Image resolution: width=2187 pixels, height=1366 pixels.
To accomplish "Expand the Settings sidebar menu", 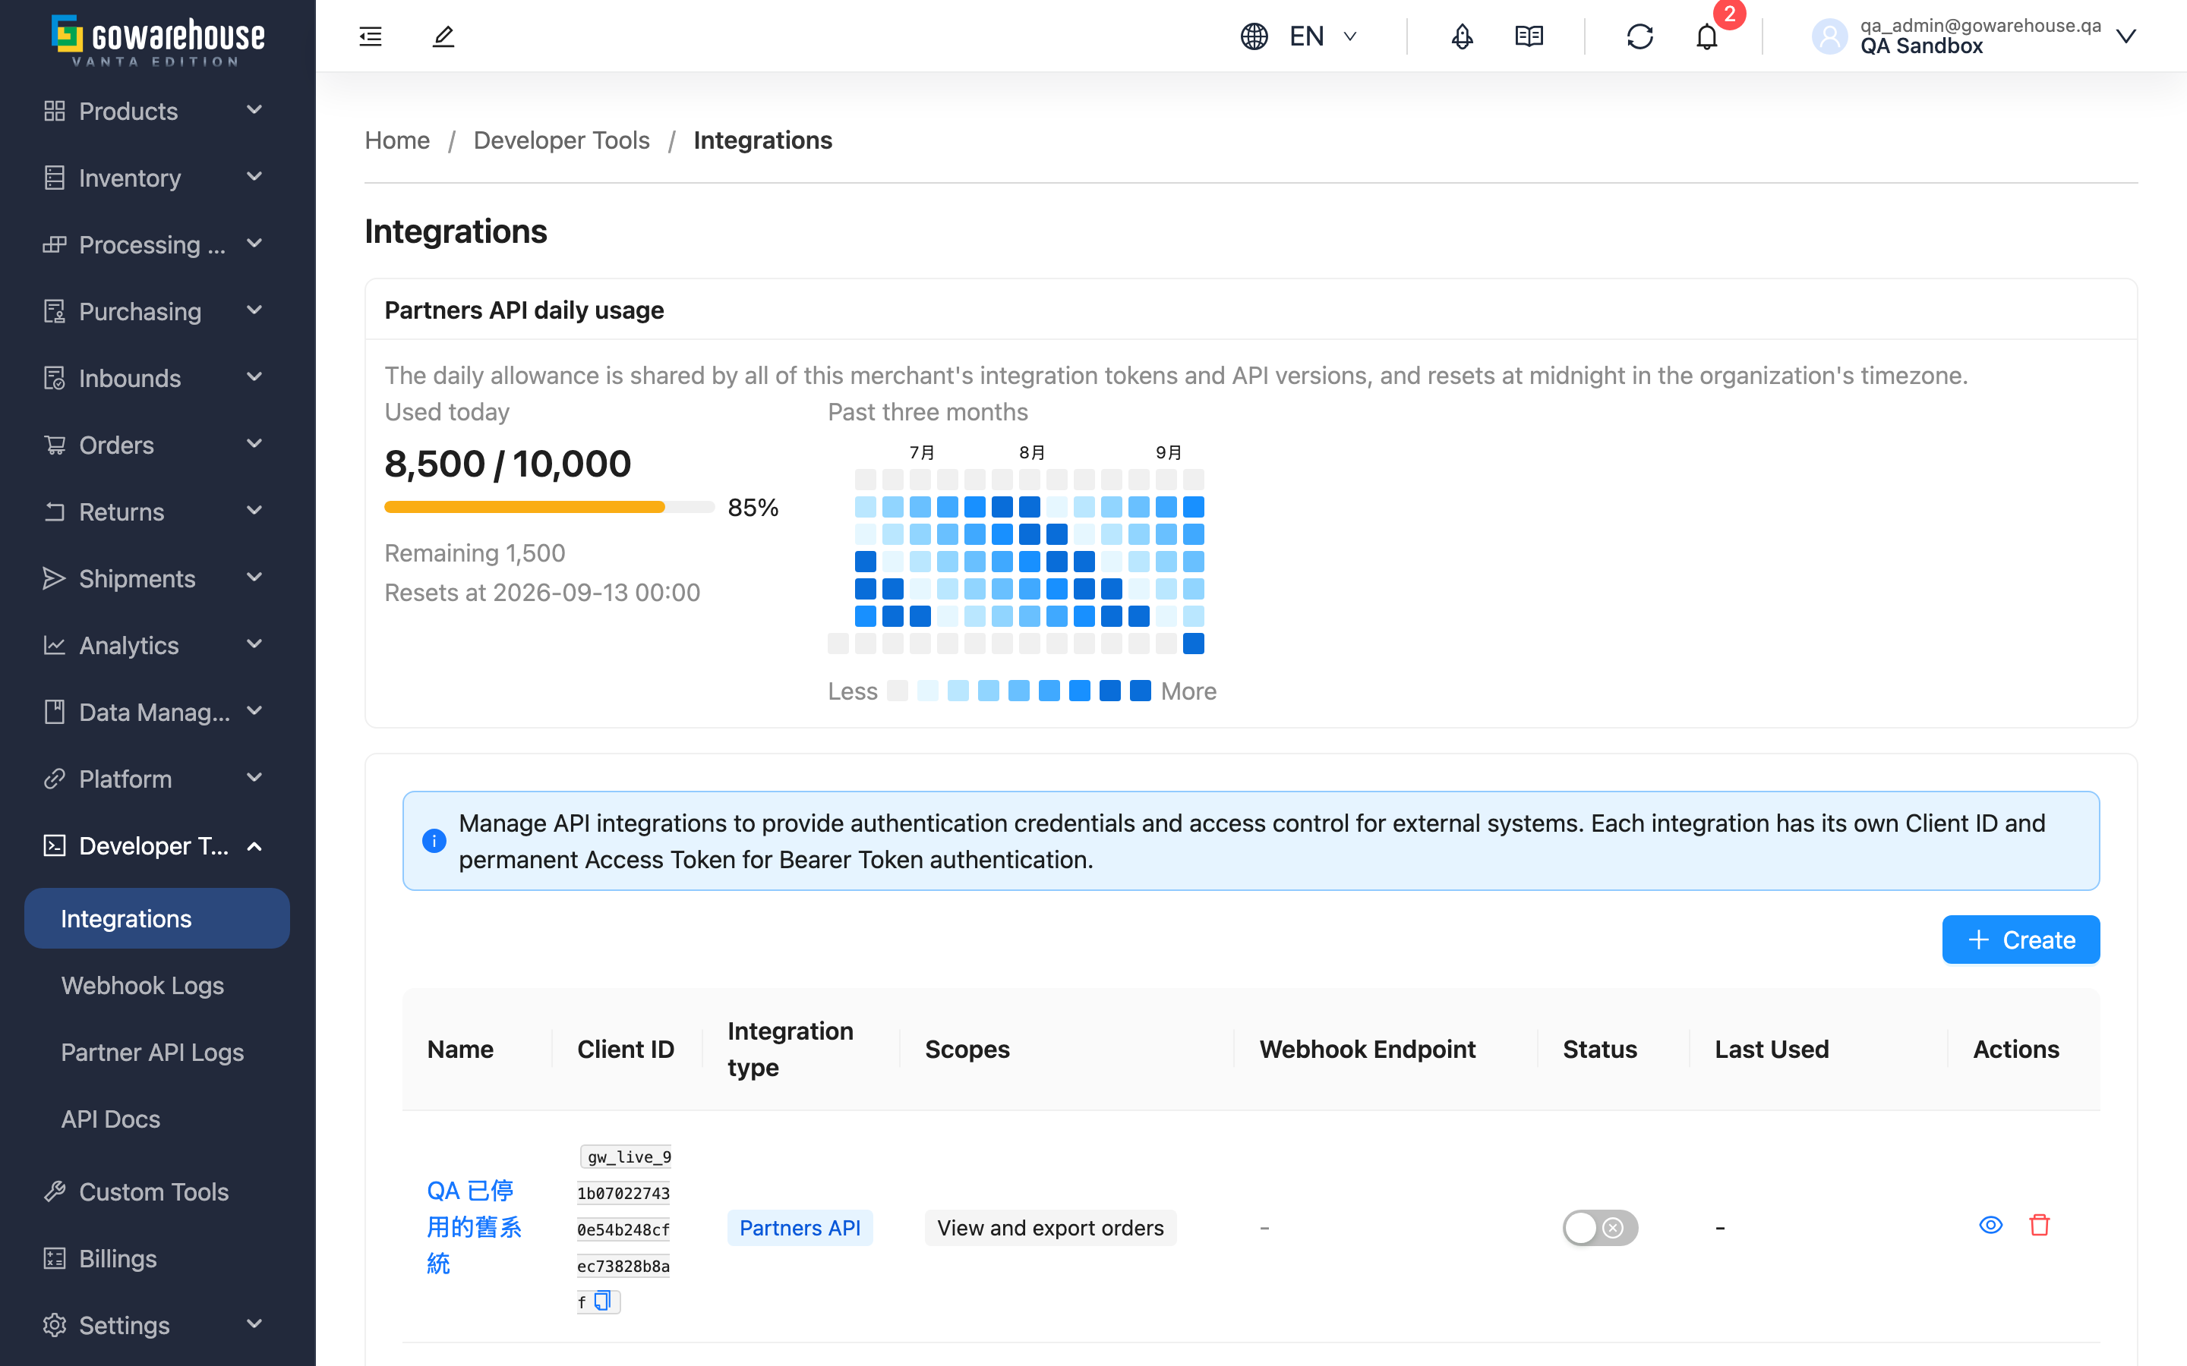I will (x=157, y=1324).
